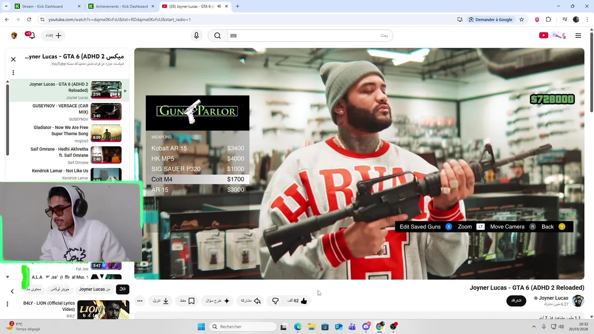Click the address bar URL
594x334 pixels.
point(120,19)
